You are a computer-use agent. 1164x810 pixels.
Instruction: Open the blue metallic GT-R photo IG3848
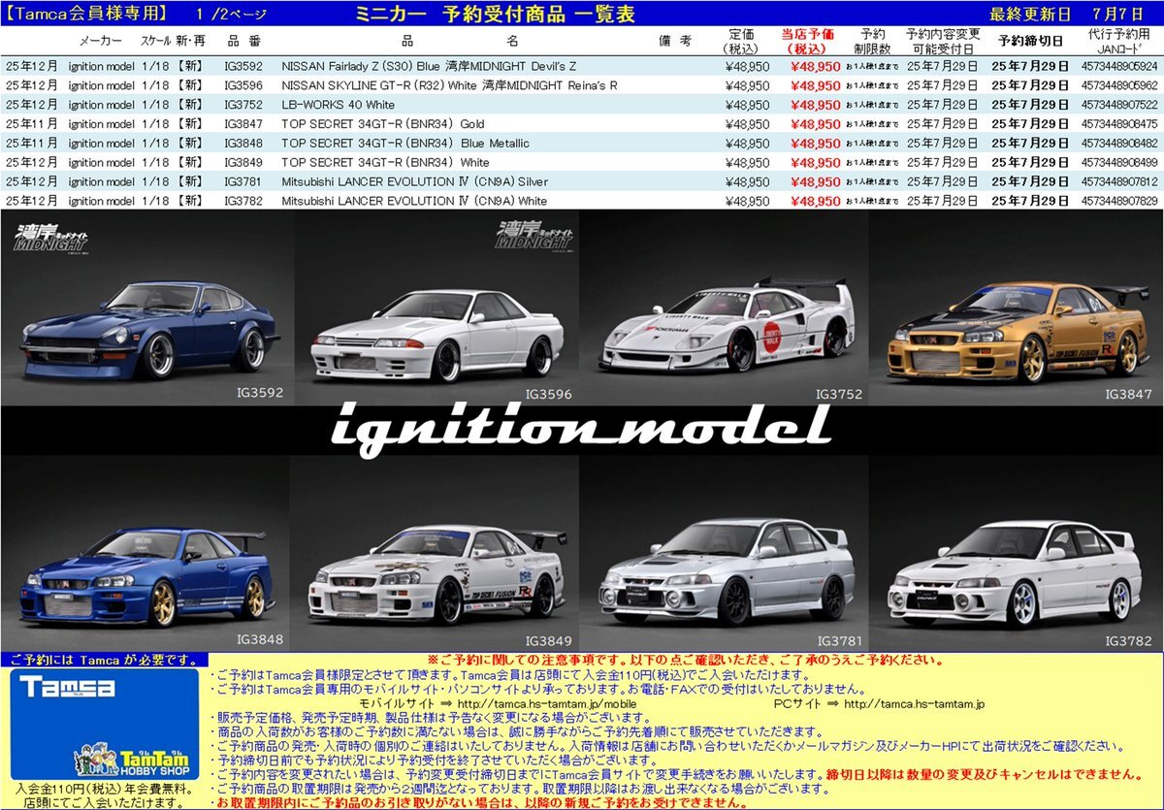[x=145, y=551]
